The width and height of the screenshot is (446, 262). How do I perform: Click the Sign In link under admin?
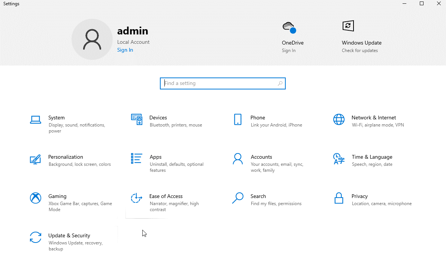tap(125, 50)
